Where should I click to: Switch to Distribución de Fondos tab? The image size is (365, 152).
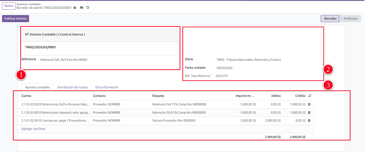coord(73,88)
